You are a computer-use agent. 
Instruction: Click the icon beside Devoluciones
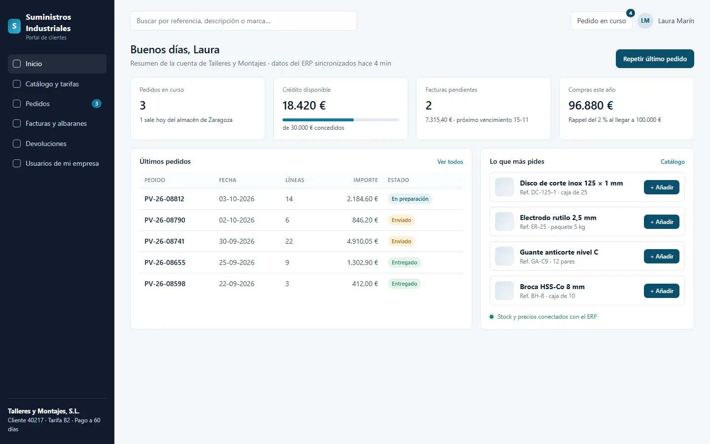coord(17,144)
